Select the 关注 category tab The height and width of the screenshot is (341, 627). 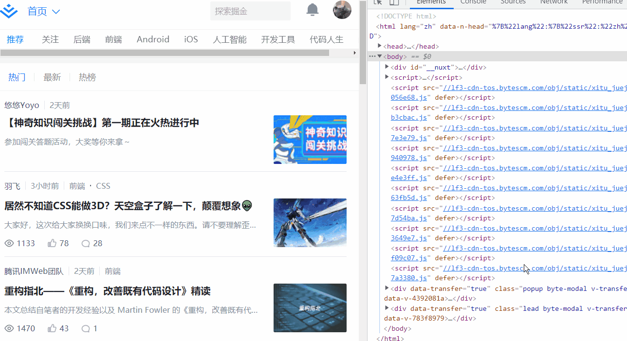click(x=50, y=39)
